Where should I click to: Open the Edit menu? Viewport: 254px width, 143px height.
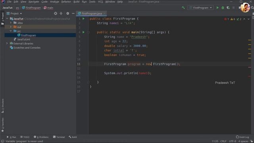click(16, 2)
